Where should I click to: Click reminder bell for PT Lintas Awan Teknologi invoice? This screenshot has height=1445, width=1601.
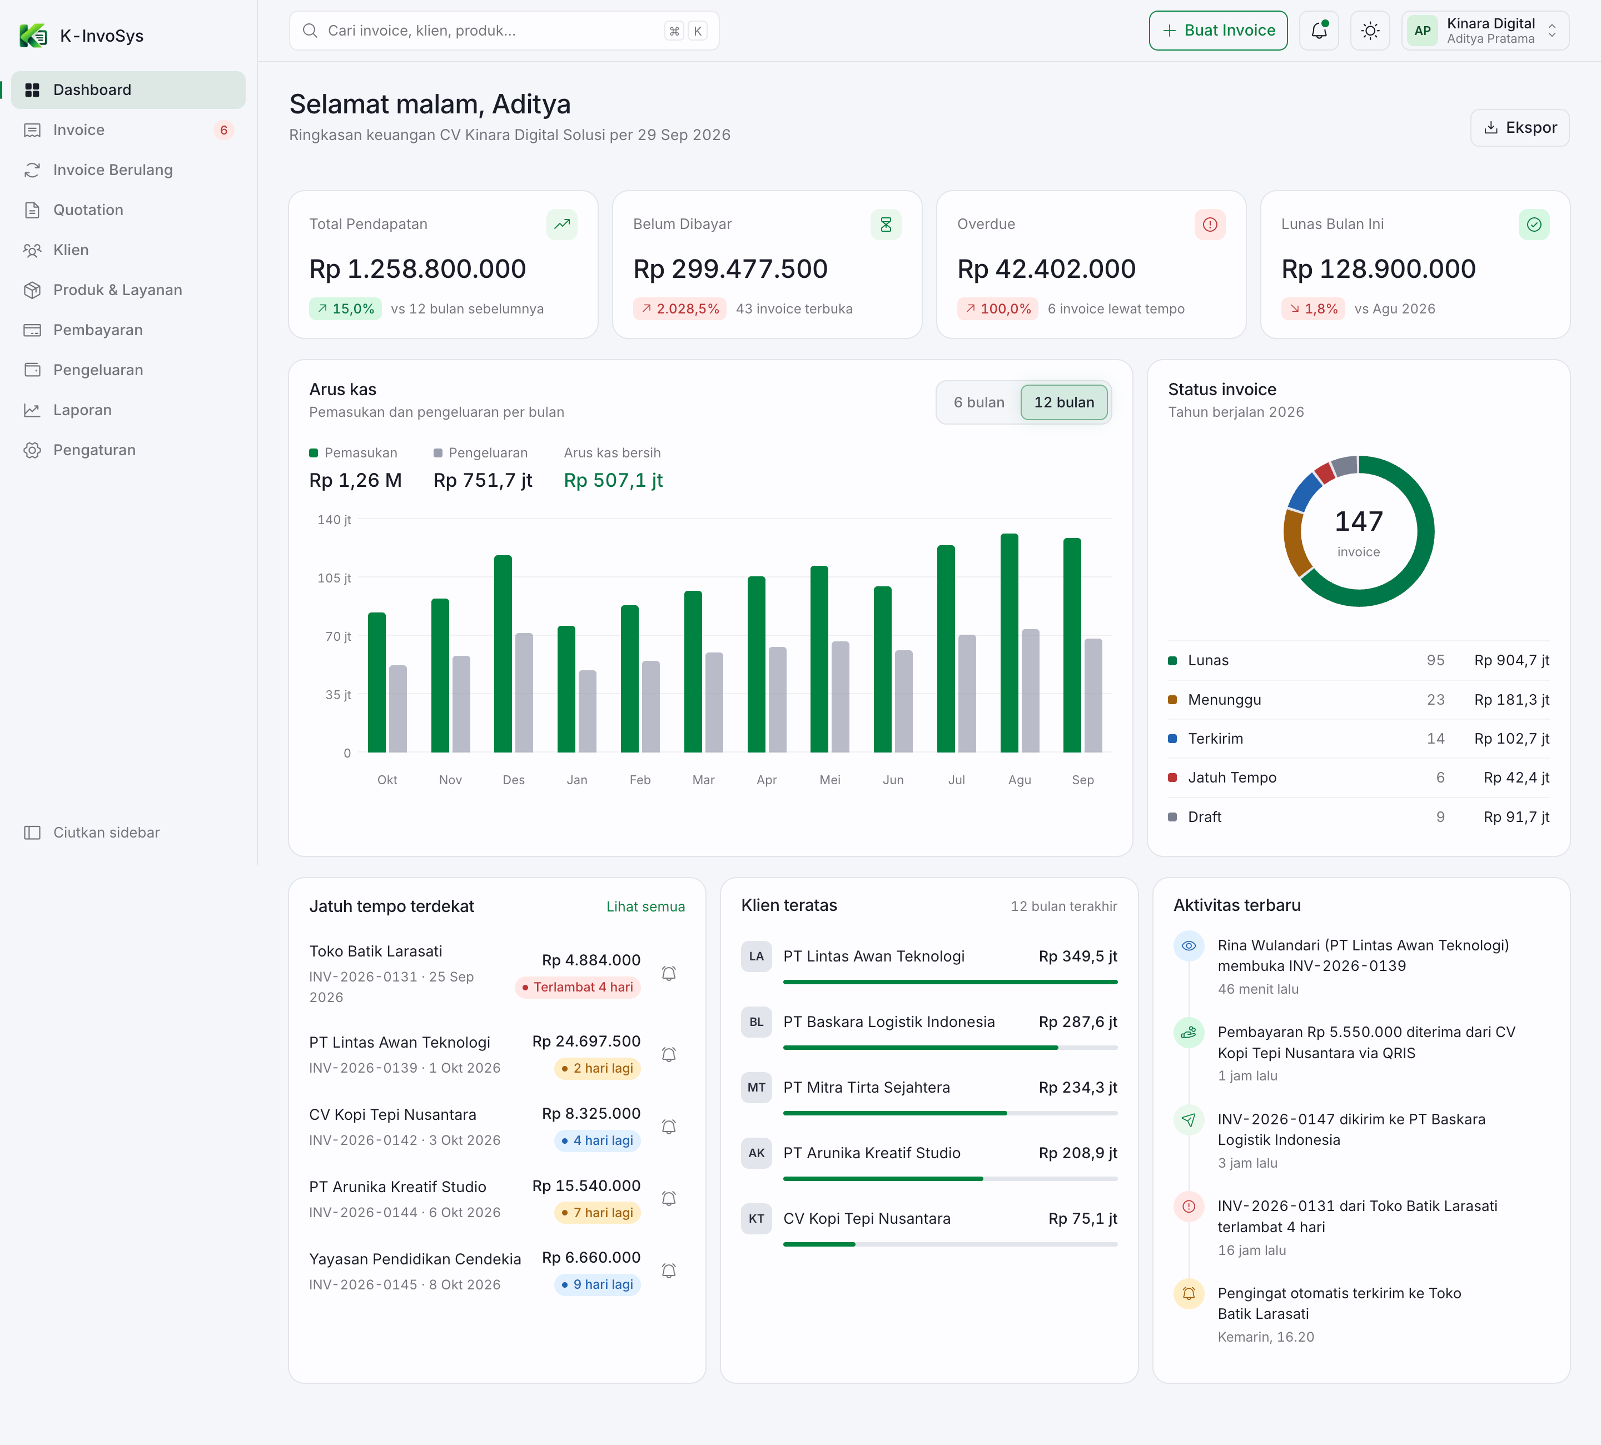click(669, 1054)
